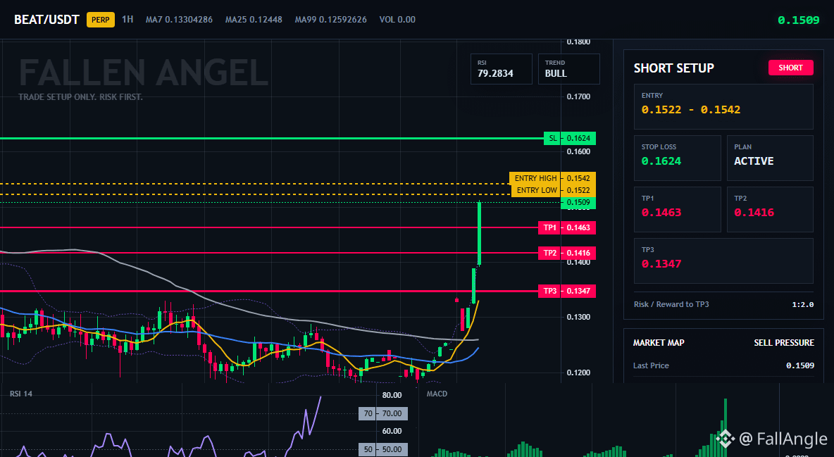The width and height of the screenshot is (834, 457).
Task: Click the TREND BULL box
Action: 568,68
